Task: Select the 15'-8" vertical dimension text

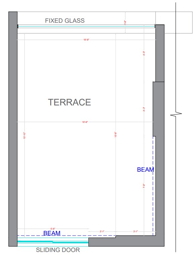Action: click(116, 135)
